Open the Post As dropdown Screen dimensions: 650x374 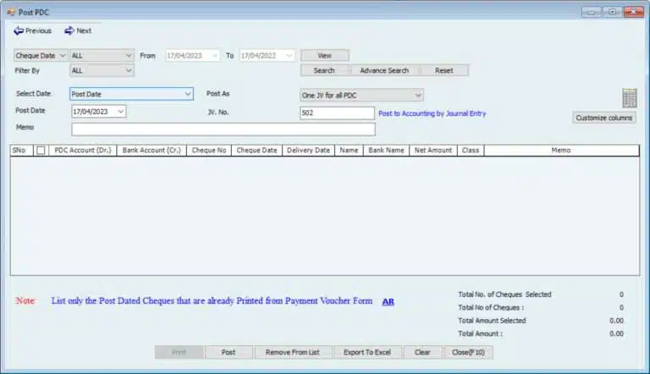[361, 96]
